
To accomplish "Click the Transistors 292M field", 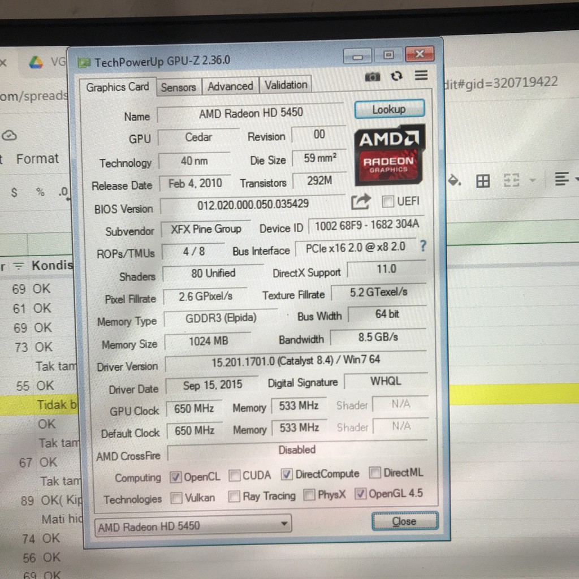I will pyautogui.click(x=320, y=181).
